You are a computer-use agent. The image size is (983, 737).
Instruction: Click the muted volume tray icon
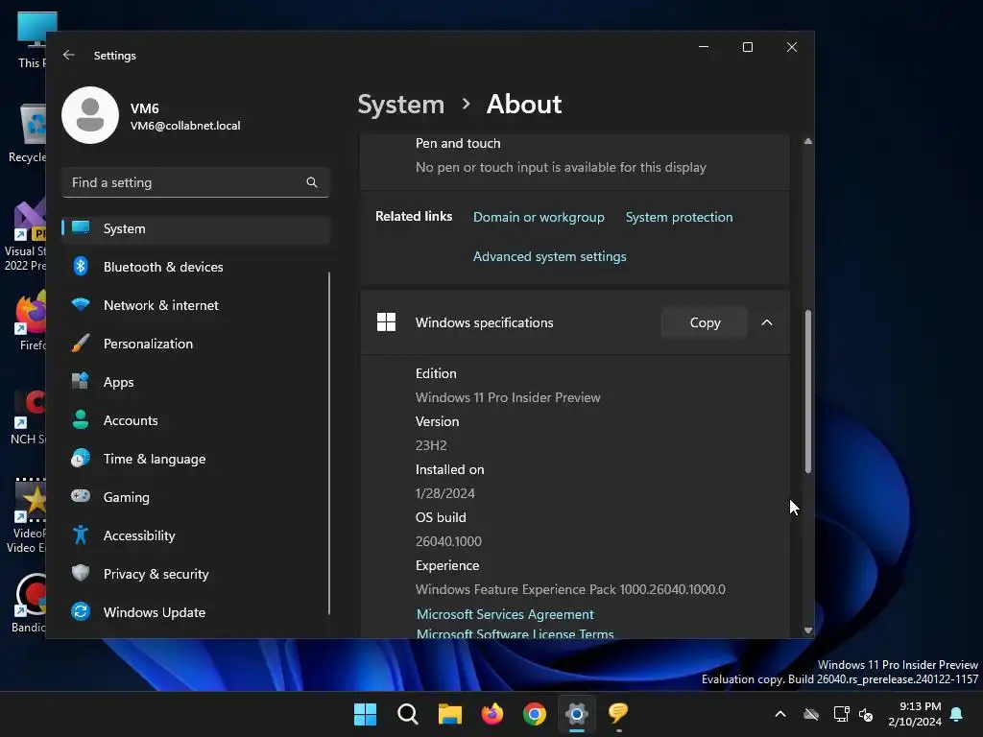click(867, 714)
